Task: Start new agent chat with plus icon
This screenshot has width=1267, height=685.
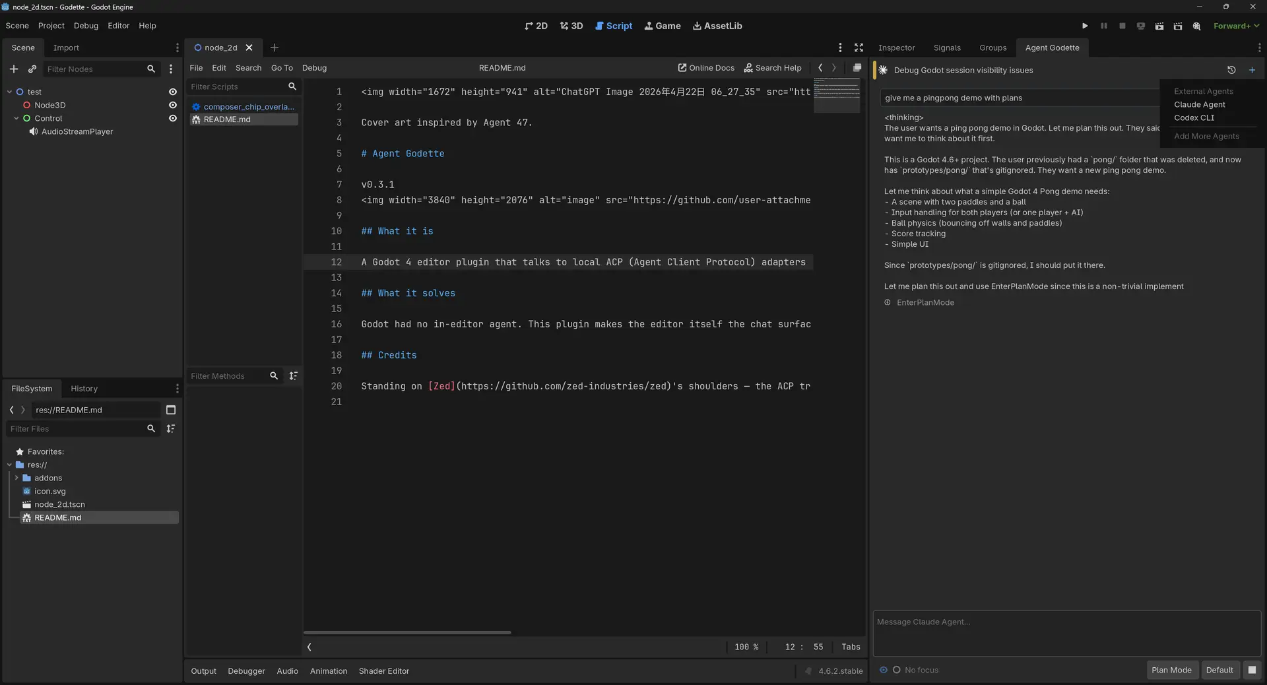Action: click(1252, 70)
